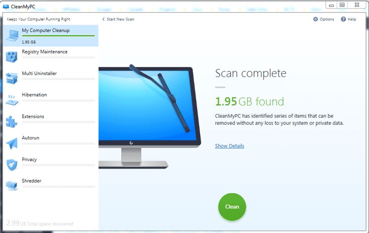Click the Hibernation sleeping laptop icon
Screen dimensions: 369x233
[12, 100]
